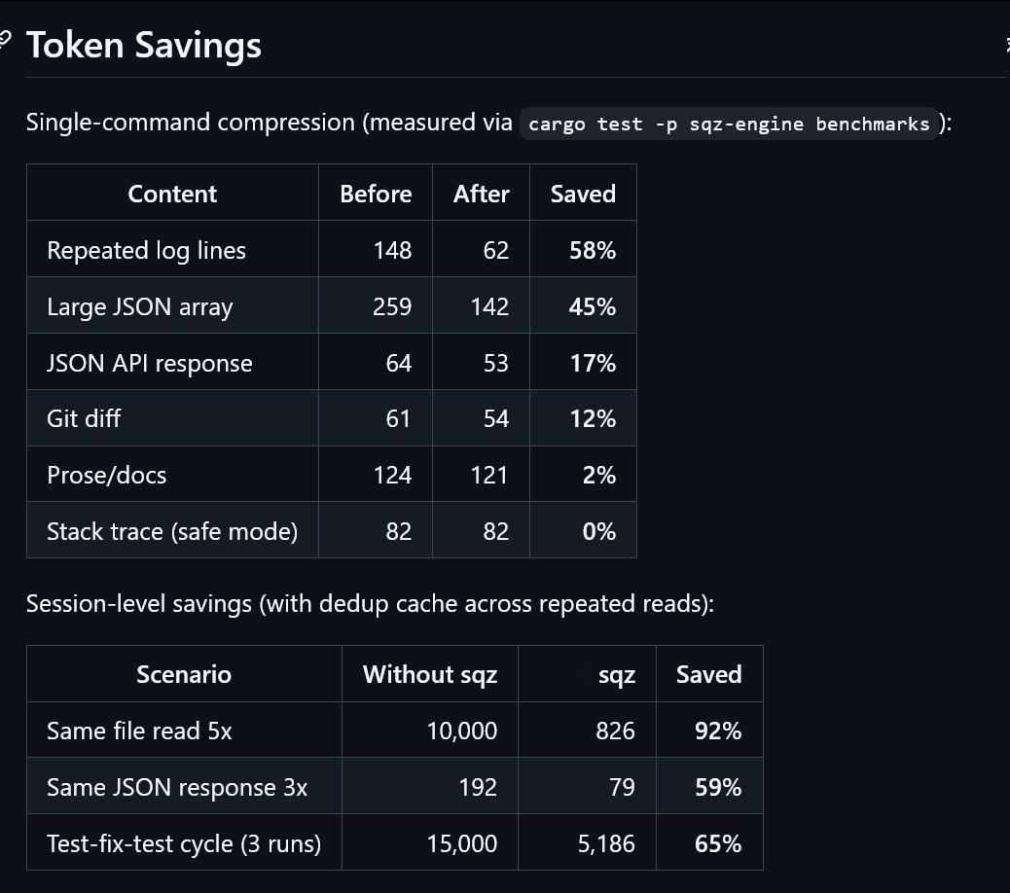Click the Test-fix-test cycle (3 runs) cell
1010x893 pixels.
coord(184,843)
